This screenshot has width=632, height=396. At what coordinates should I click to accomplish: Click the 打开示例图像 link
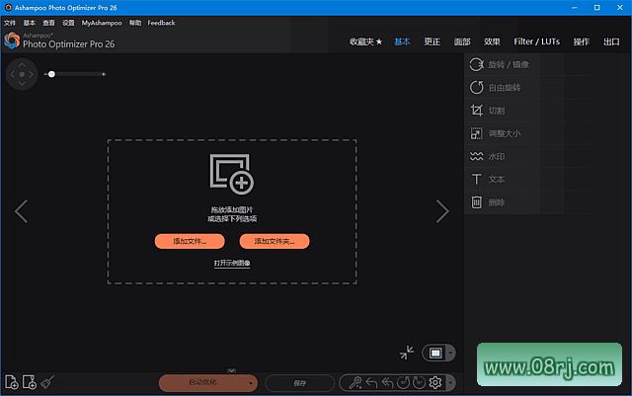pos(232,263)
